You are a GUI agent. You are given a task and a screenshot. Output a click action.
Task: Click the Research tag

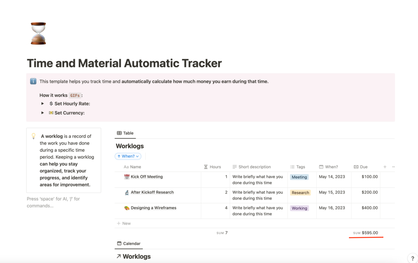300,193
